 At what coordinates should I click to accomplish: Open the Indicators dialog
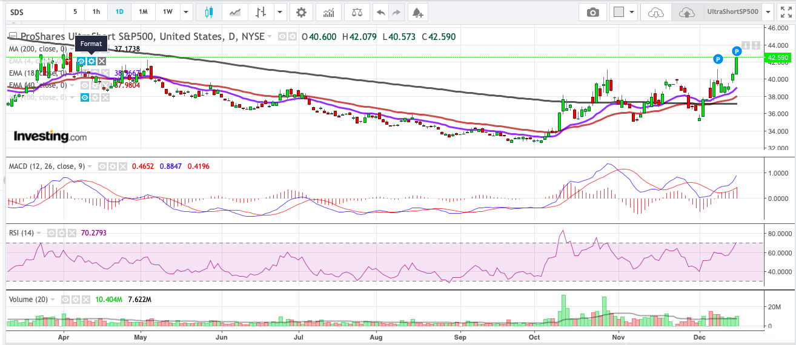[328, 12]
